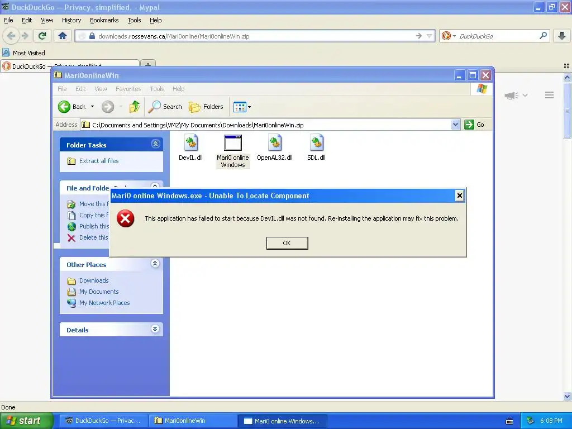
Task: Expand the Explorer address bar dropdown
Action: (x=455, y=125)
